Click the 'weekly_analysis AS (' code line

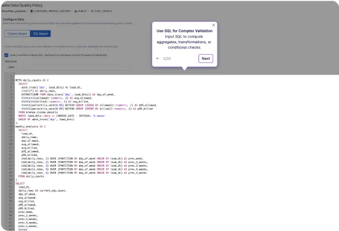point(31,127)
